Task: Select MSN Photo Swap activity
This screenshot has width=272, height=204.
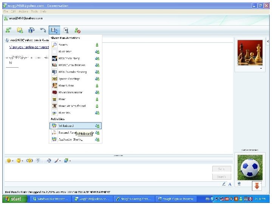Action: [x=76, y=59]
